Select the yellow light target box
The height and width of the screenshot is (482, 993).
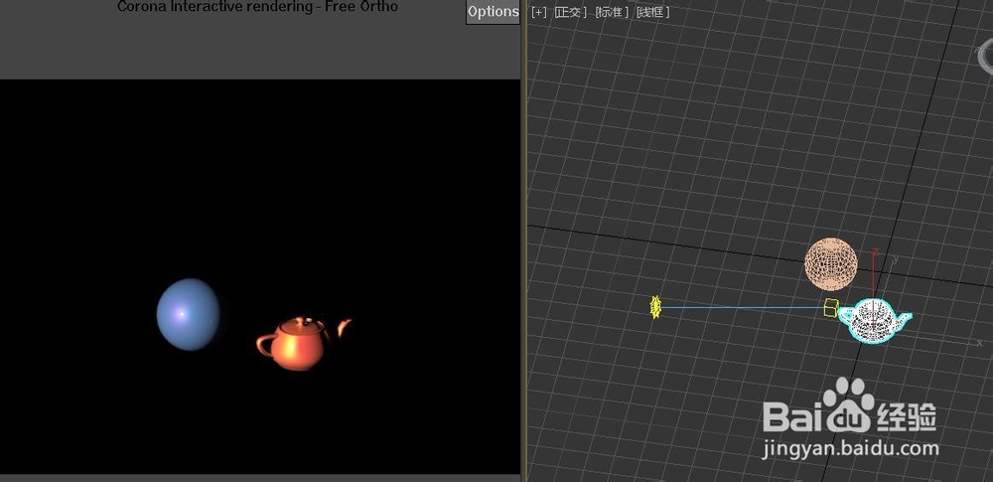pos(831,308)
